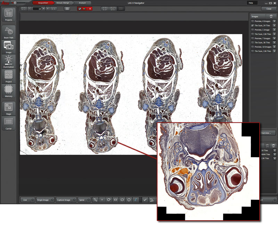278x230 pixels.
Task: Remove Tile Scan, 36 Tiles with X
Action: pyautogui.click(x=274, y=42)
